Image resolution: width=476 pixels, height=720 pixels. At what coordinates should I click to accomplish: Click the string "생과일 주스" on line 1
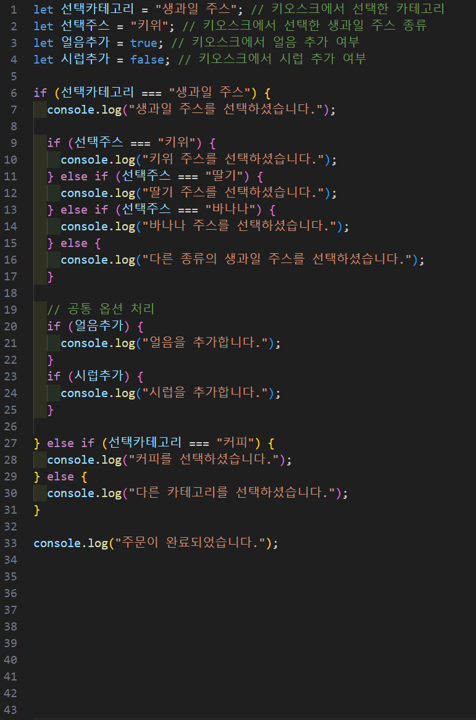tap(196, 9)
